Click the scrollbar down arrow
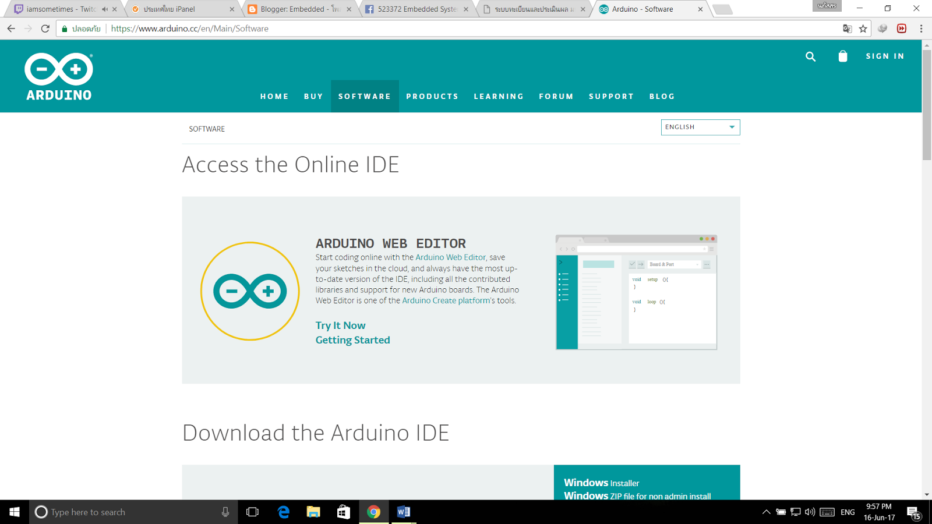 tap(927, 495)
